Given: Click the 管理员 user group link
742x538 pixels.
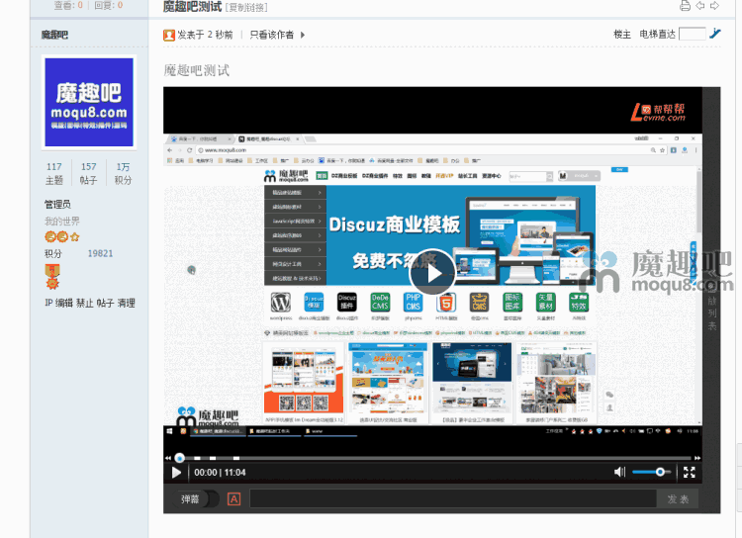Looking at the screenshot, I should point(57,205).
